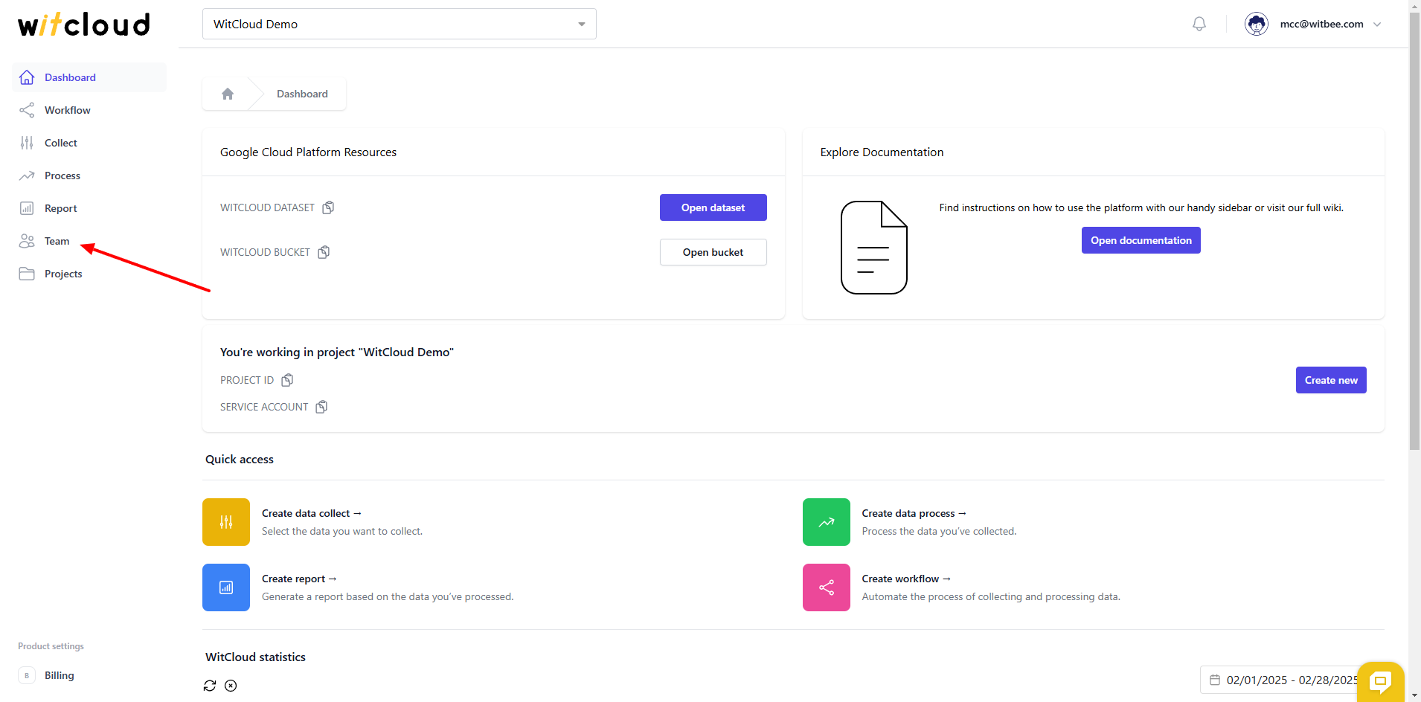Click the scrollbar down arrow
The height and width of the screenshot is (702, 1421).
(1414, 696)
